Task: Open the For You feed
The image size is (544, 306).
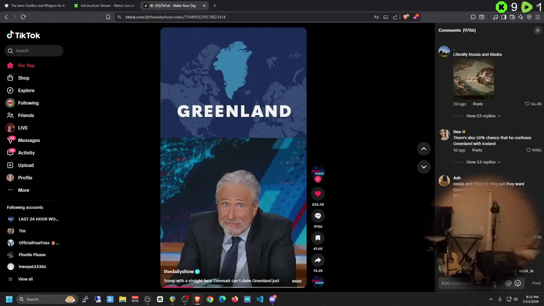Action: (x=26, y=65)
